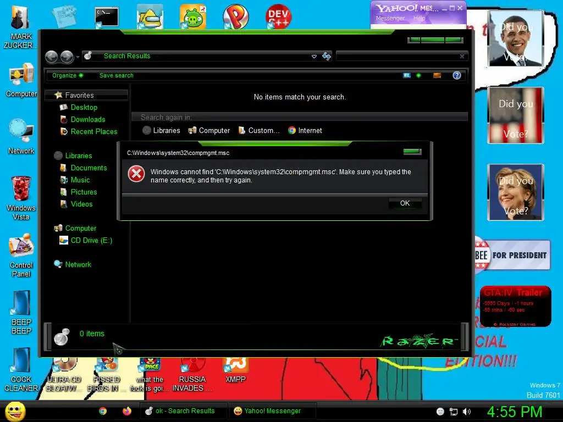Search again on the Internet
The width and height of the screenshot is (563, 422).
coord(305,131)
